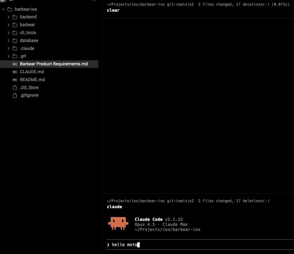Expand the cli_tools folder chevron
The image size is (294, 254).
pos(9,33)
